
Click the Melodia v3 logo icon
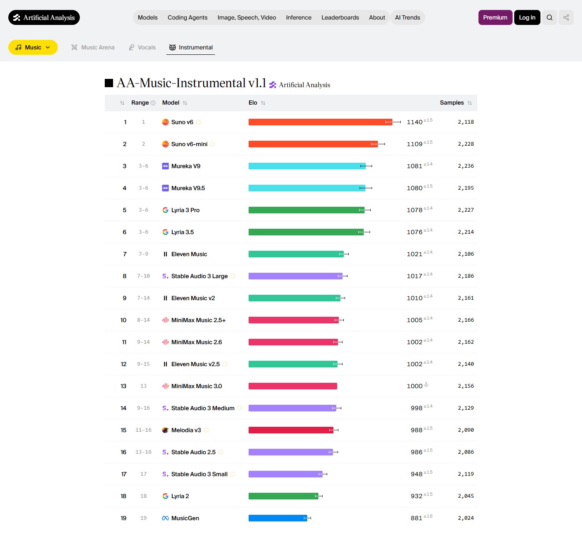coord(165,430)
